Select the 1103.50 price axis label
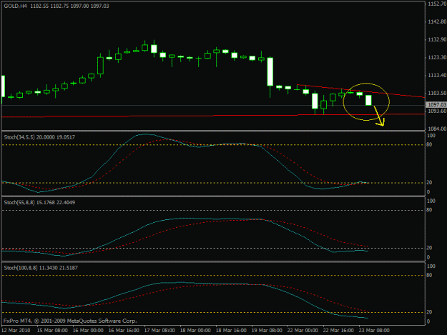This screenshot has height=335, width=447. pyautogui.click(x=437, y=94)
